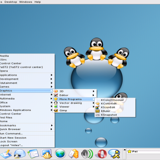160x160 pixels.
Task: Choose Run Command from the menu
Action: click(x=27, y=134)
